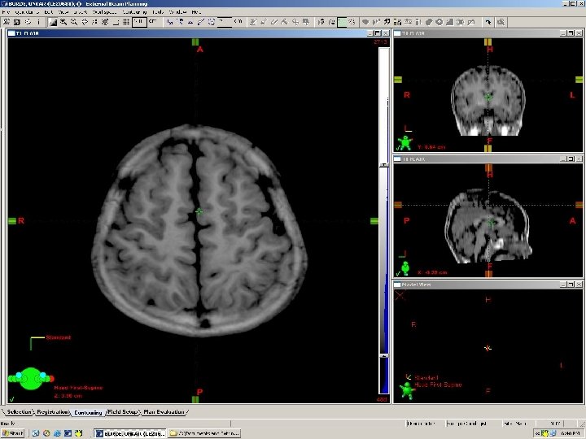Click the green crosshair in axial brain image
The image size is (586, 439).
coord(199,211)
